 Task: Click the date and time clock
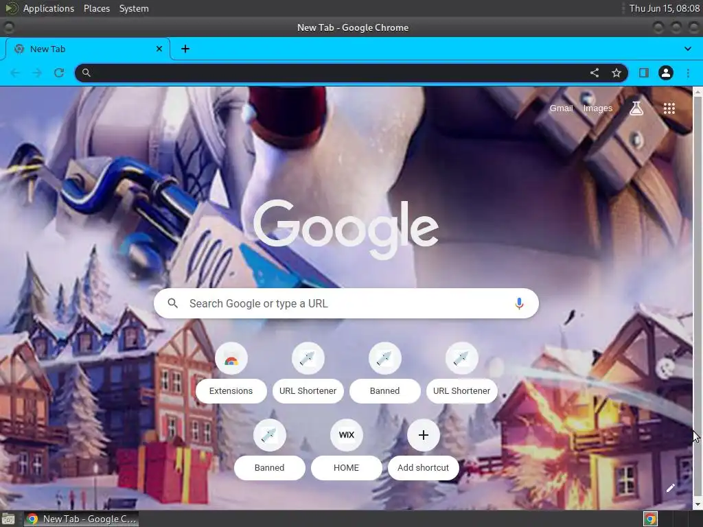[x=665, y=8]
